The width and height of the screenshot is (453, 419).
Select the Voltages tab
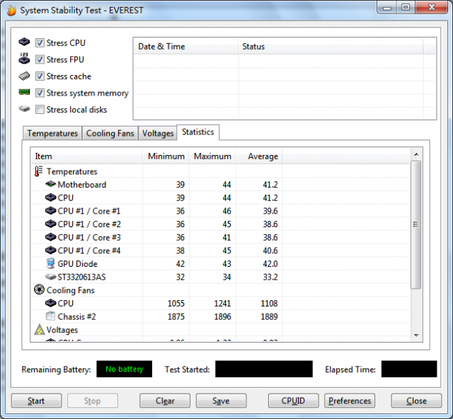(158, 134)
